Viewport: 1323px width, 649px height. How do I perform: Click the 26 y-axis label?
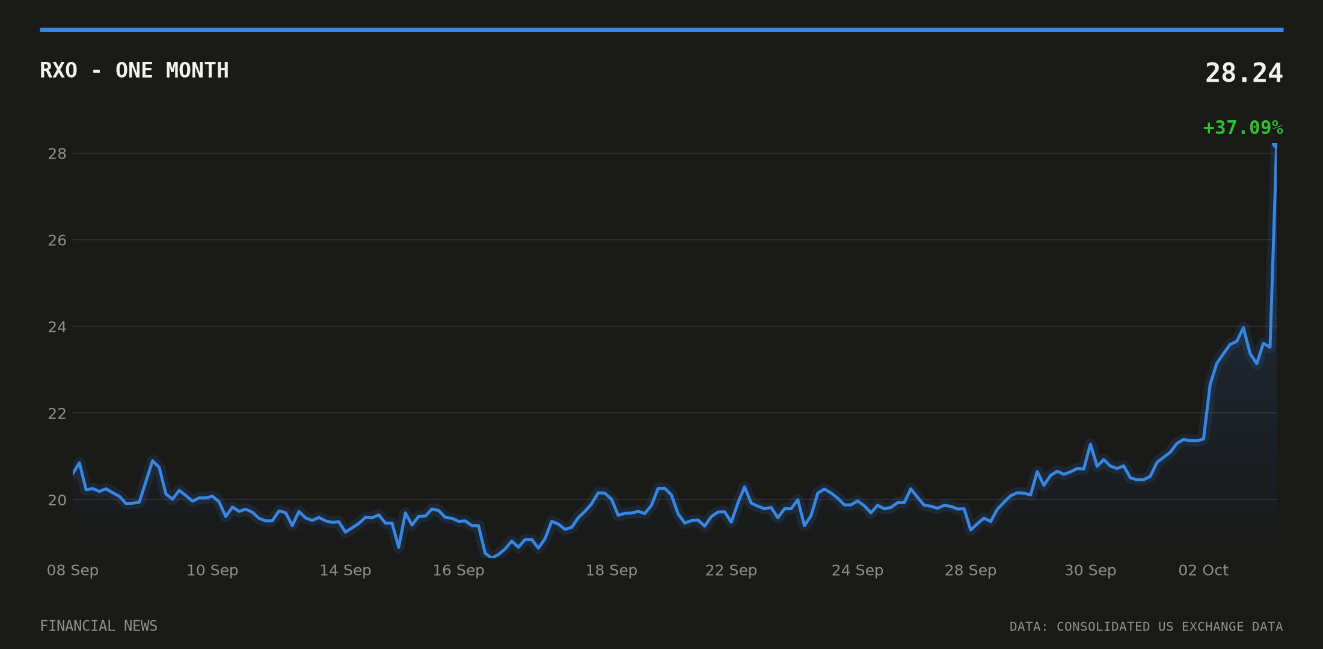point(57,240)
